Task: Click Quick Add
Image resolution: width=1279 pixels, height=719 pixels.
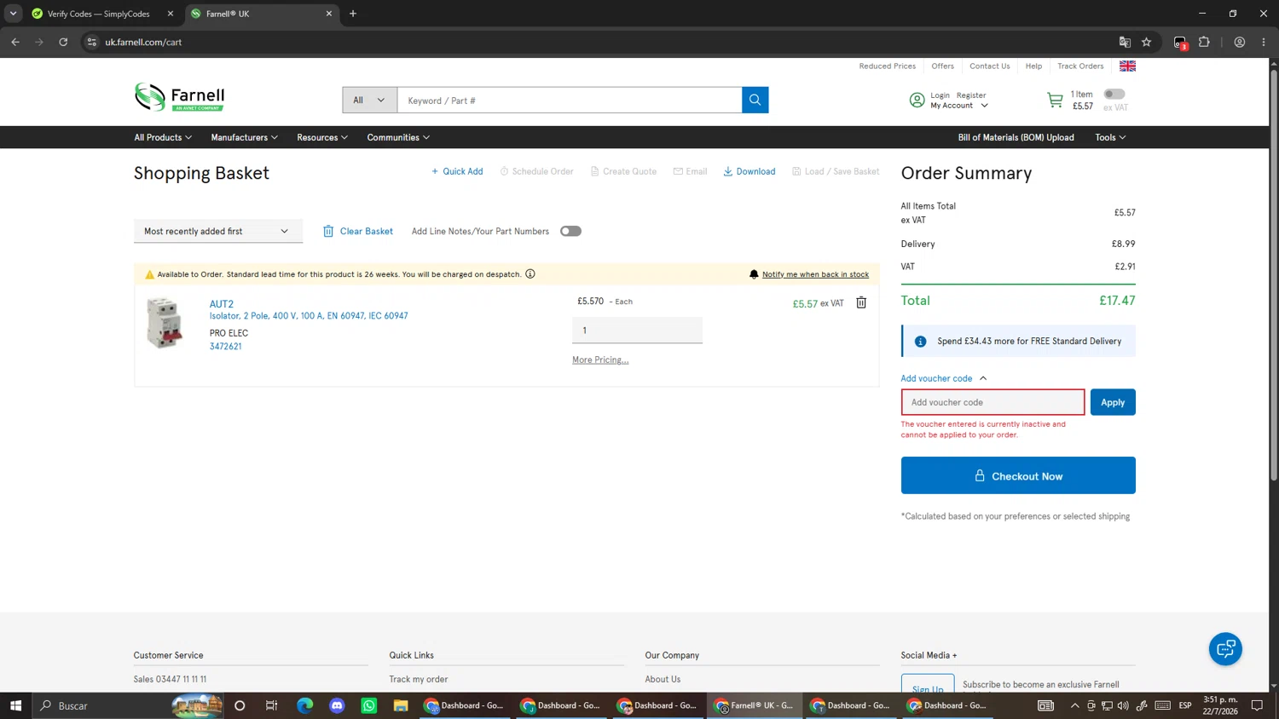Action: point(457,171)
